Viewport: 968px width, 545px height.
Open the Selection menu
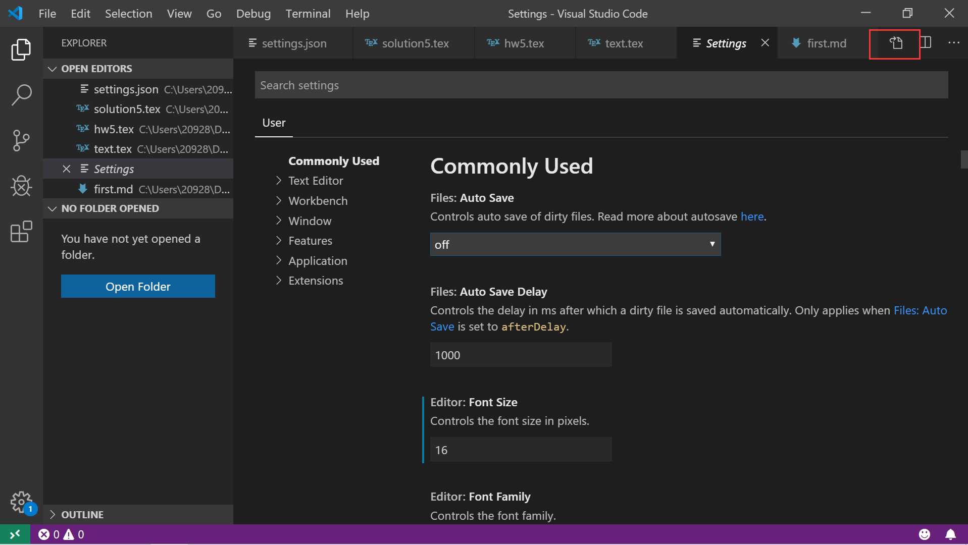click(128, 14)
